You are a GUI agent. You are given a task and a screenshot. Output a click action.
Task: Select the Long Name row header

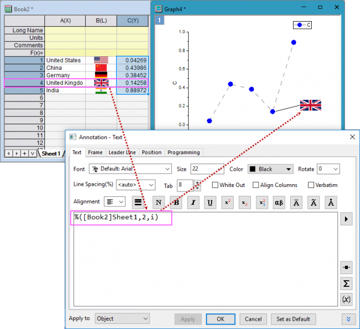click(24, 30)
